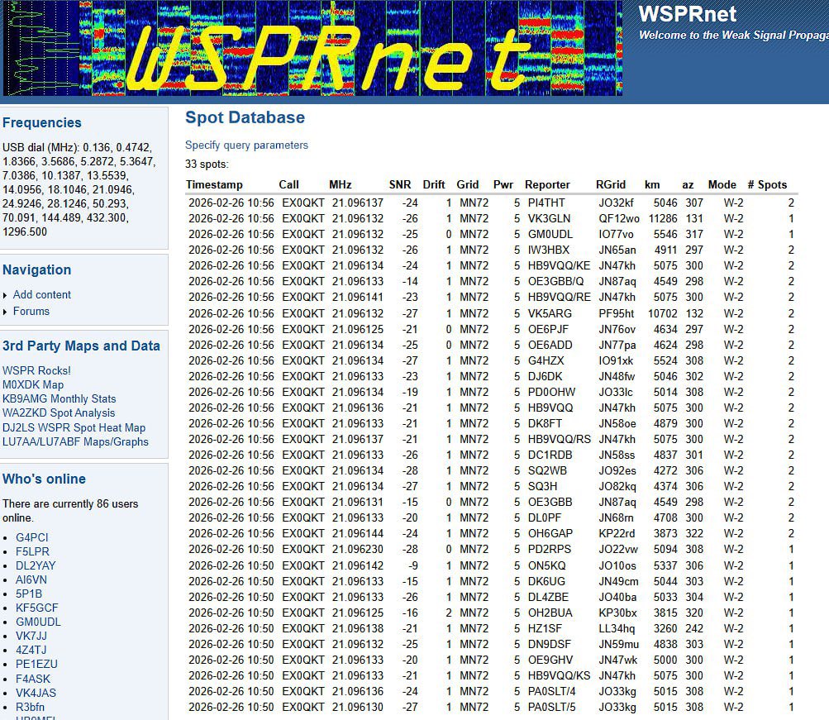The width and height of the screenshot is (829, 720).
Task: Click the Frequencies sidebar heading
Action: pyautogui.click(x=42, y=122)
